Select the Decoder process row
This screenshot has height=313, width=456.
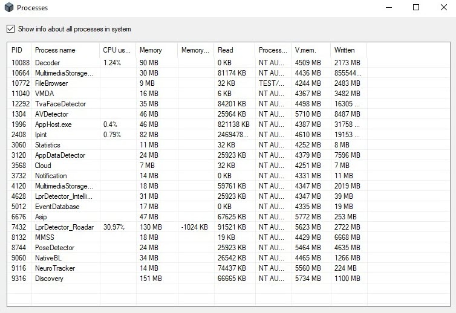point(48,63)
